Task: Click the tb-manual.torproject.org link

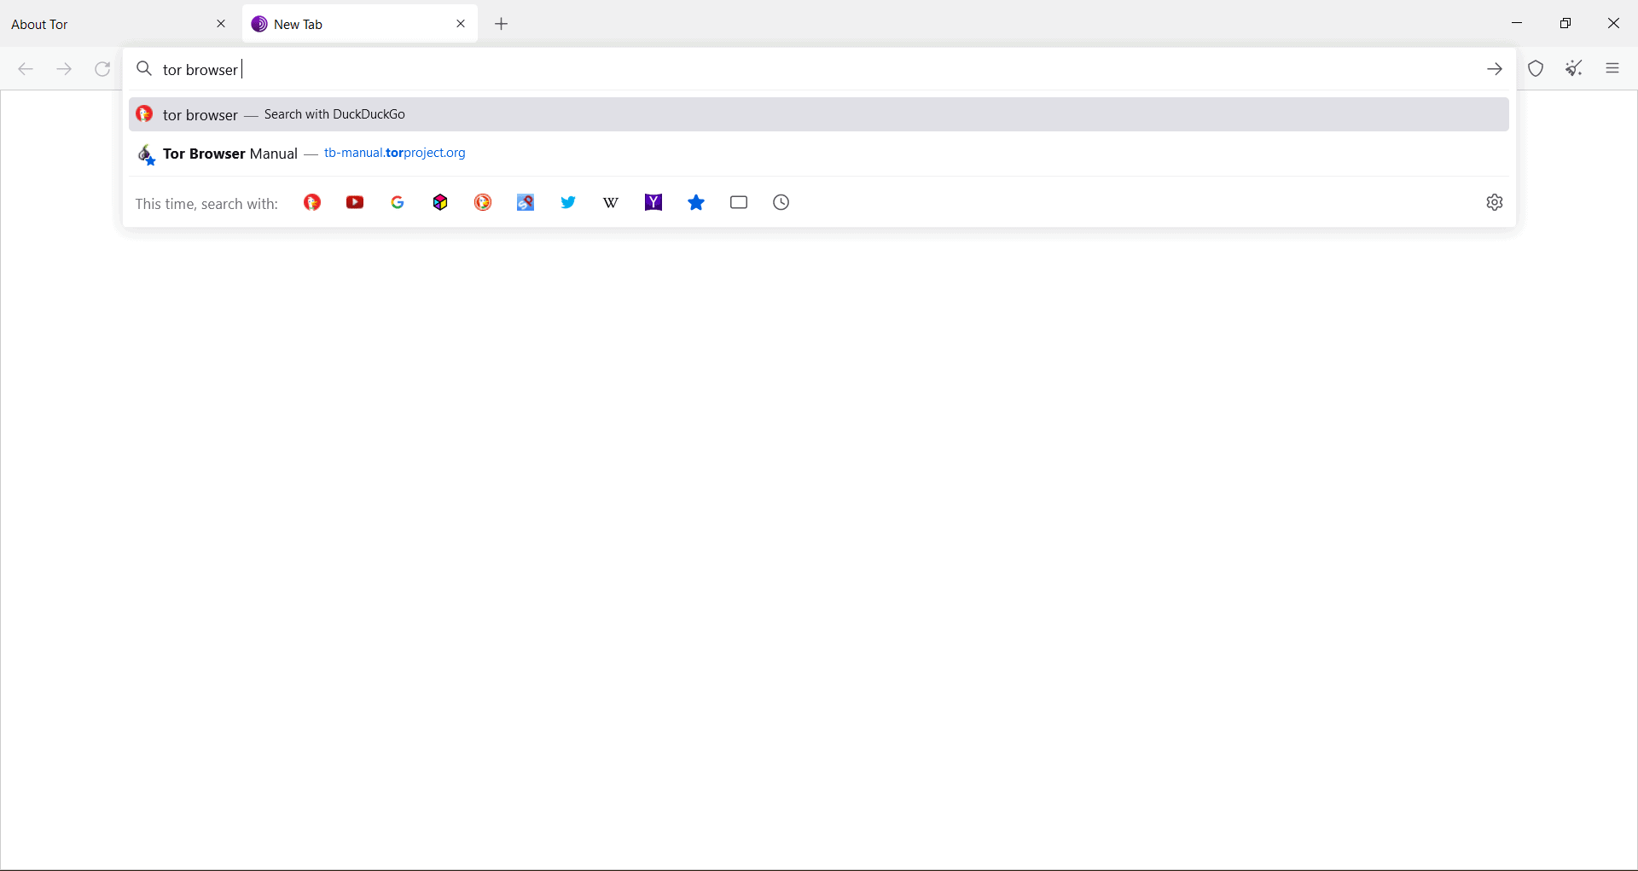Action: [x=395, y=153]
